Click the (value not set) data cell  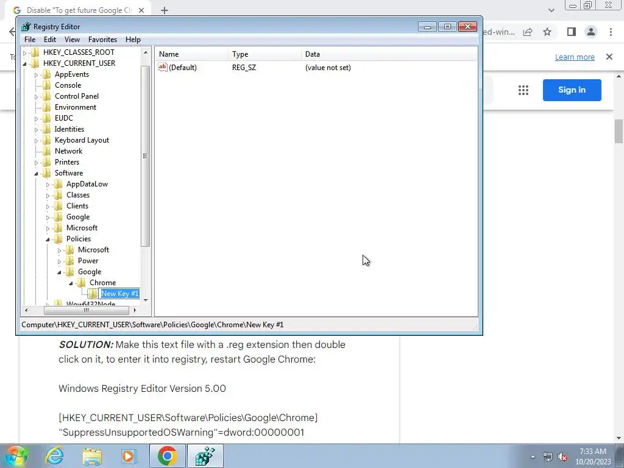328,67
